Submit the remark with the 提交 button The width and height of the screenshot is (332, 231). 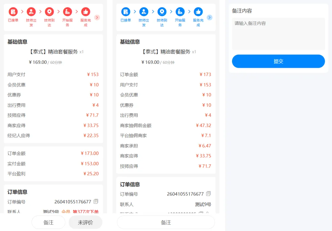pos(278,61)
